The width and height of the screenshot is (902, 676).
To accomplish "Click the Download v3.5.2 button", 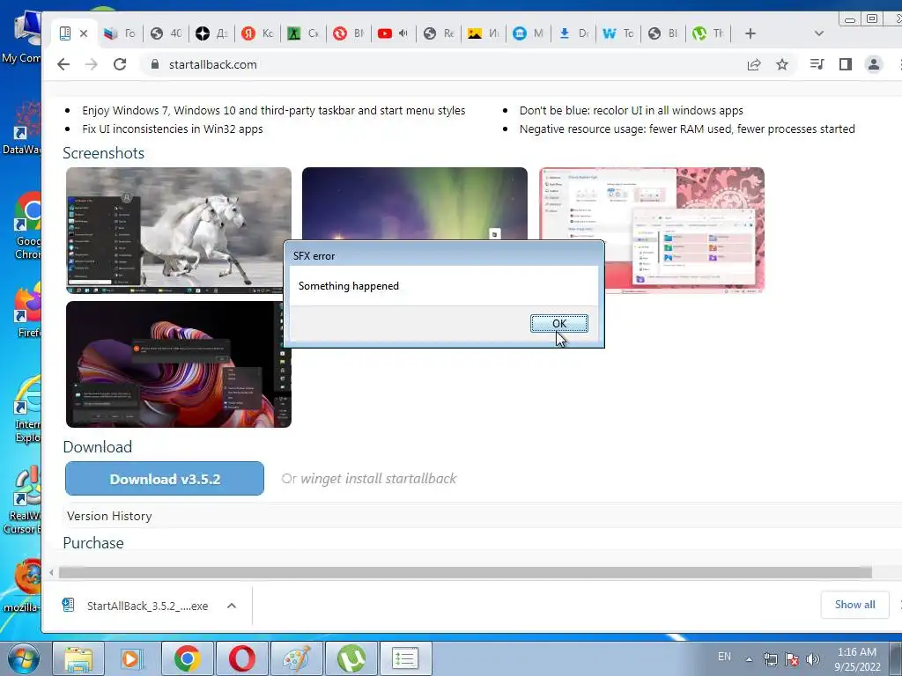I will click(x=165, y=479).
